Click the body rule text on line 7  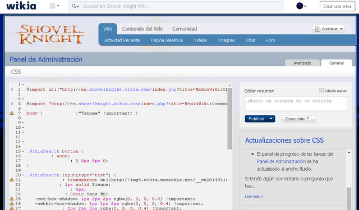click(x=82, y=113)
